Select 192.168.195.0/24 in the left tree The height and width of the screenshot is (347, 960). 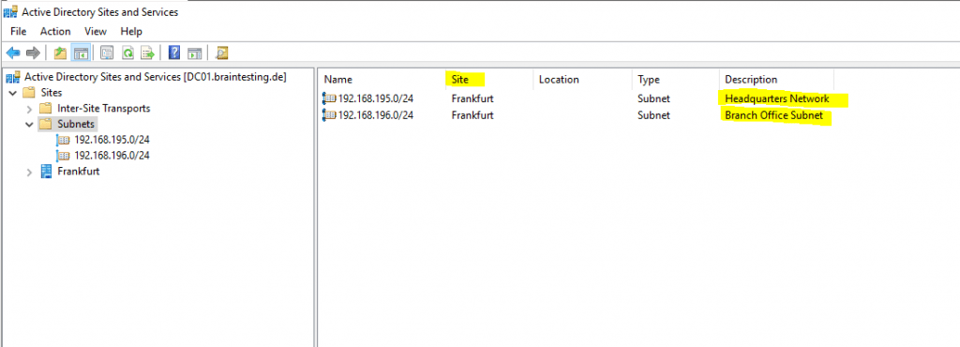pos(112,140)
